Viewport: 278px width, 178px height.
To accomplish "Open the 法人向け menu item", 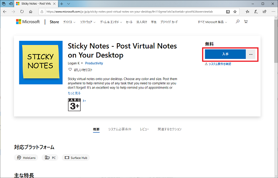I will [142, 22].
